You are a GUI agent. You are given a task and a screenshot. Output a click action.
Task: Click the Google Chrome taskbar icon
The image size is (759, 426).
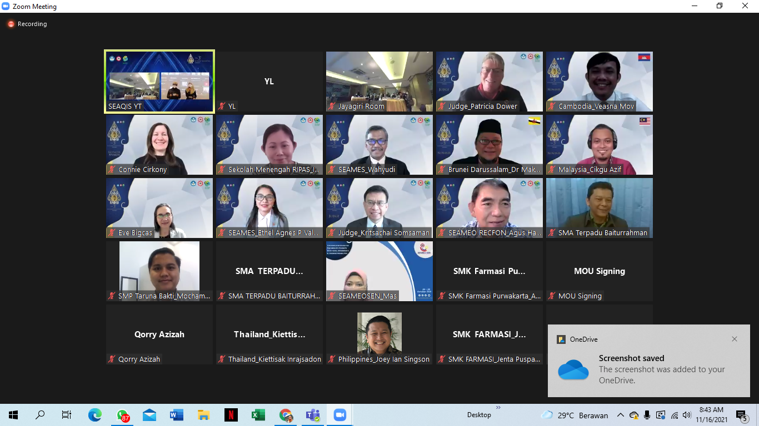(x=286, y=415)
